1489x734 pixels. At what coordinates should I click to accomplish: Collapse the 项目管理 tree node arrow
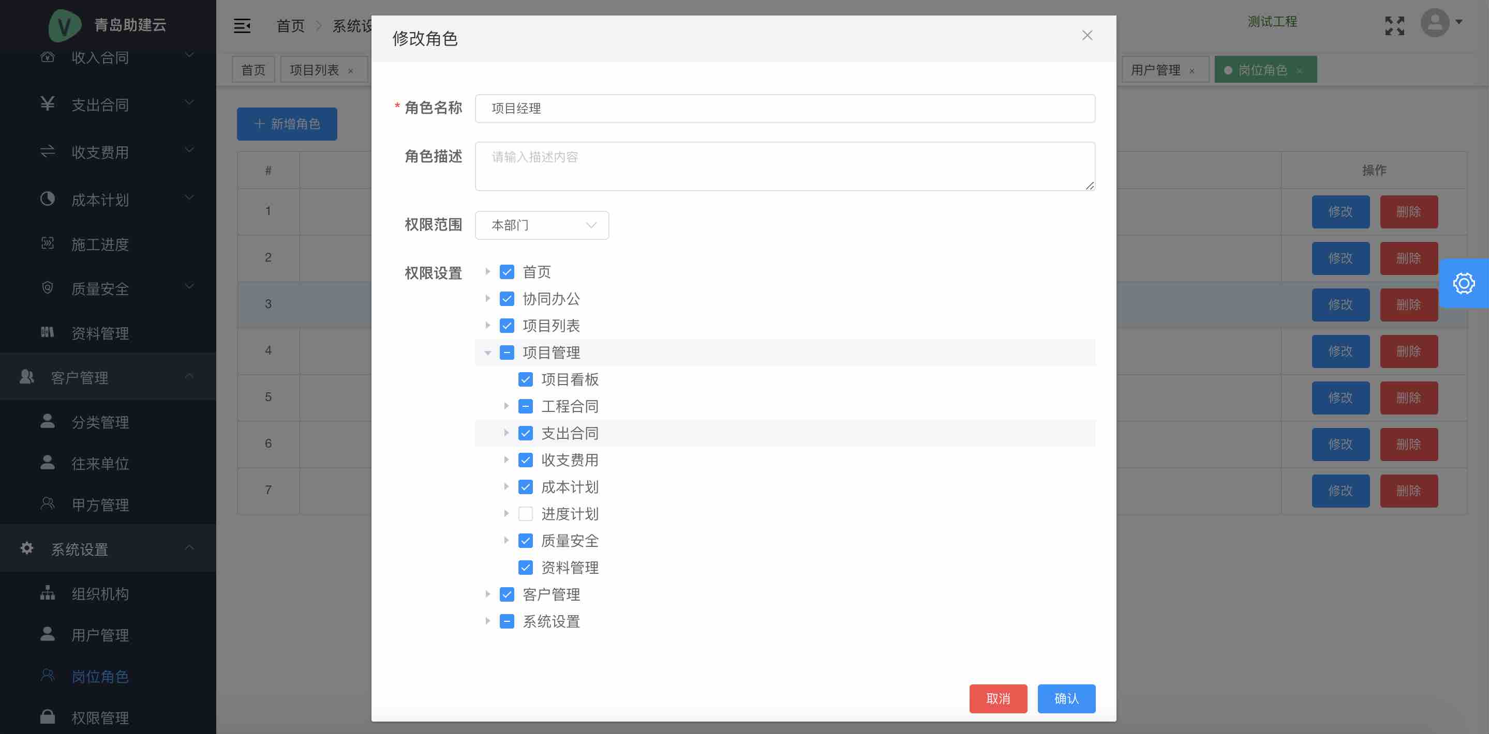pyautogui.click(x=487, y=353)
